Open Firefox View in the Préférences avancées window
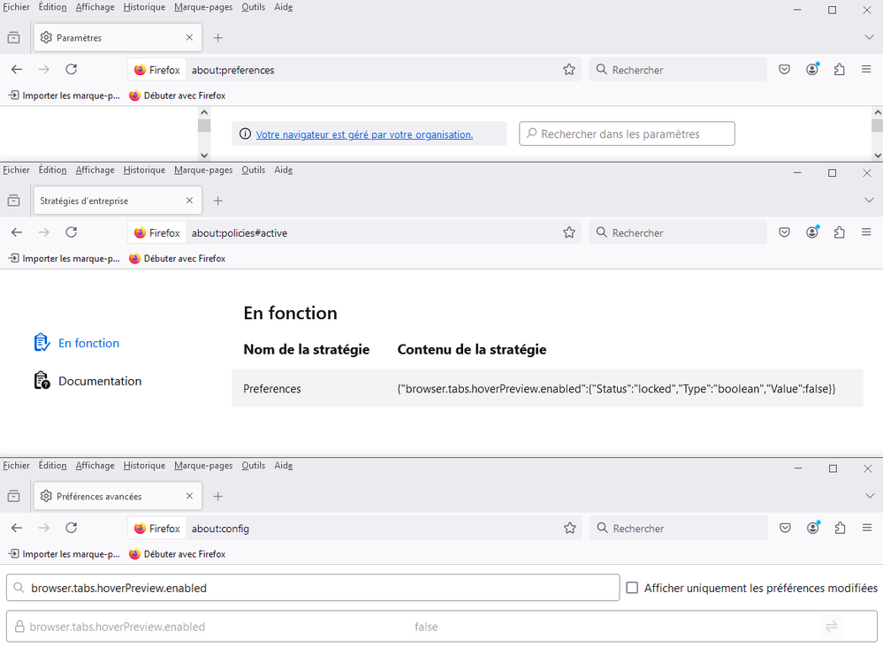This screenshot has height=662, width=883. click(x=13, y=497)
